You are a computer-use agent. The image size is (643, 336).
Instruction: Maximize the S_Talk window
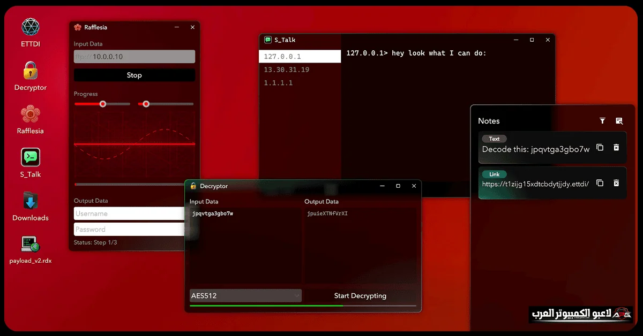point(532,40)
